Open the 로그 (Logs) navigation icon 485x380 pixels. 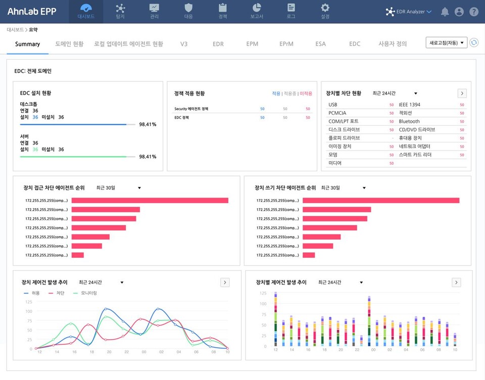[290, 11]
